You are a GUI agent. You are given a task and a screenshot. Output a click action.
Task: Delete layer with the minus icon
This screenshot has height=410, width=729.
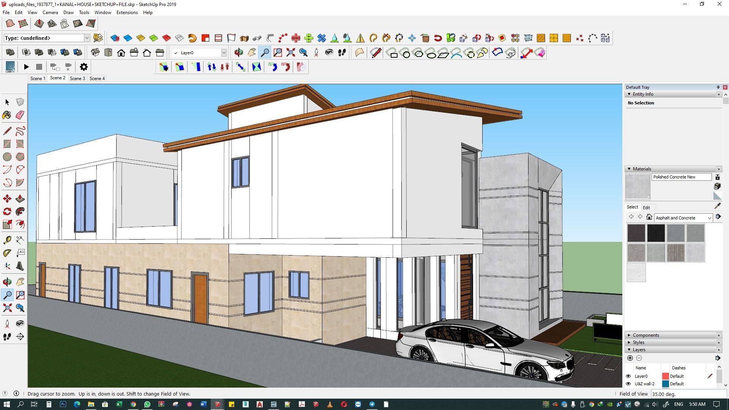click(639, 358)
